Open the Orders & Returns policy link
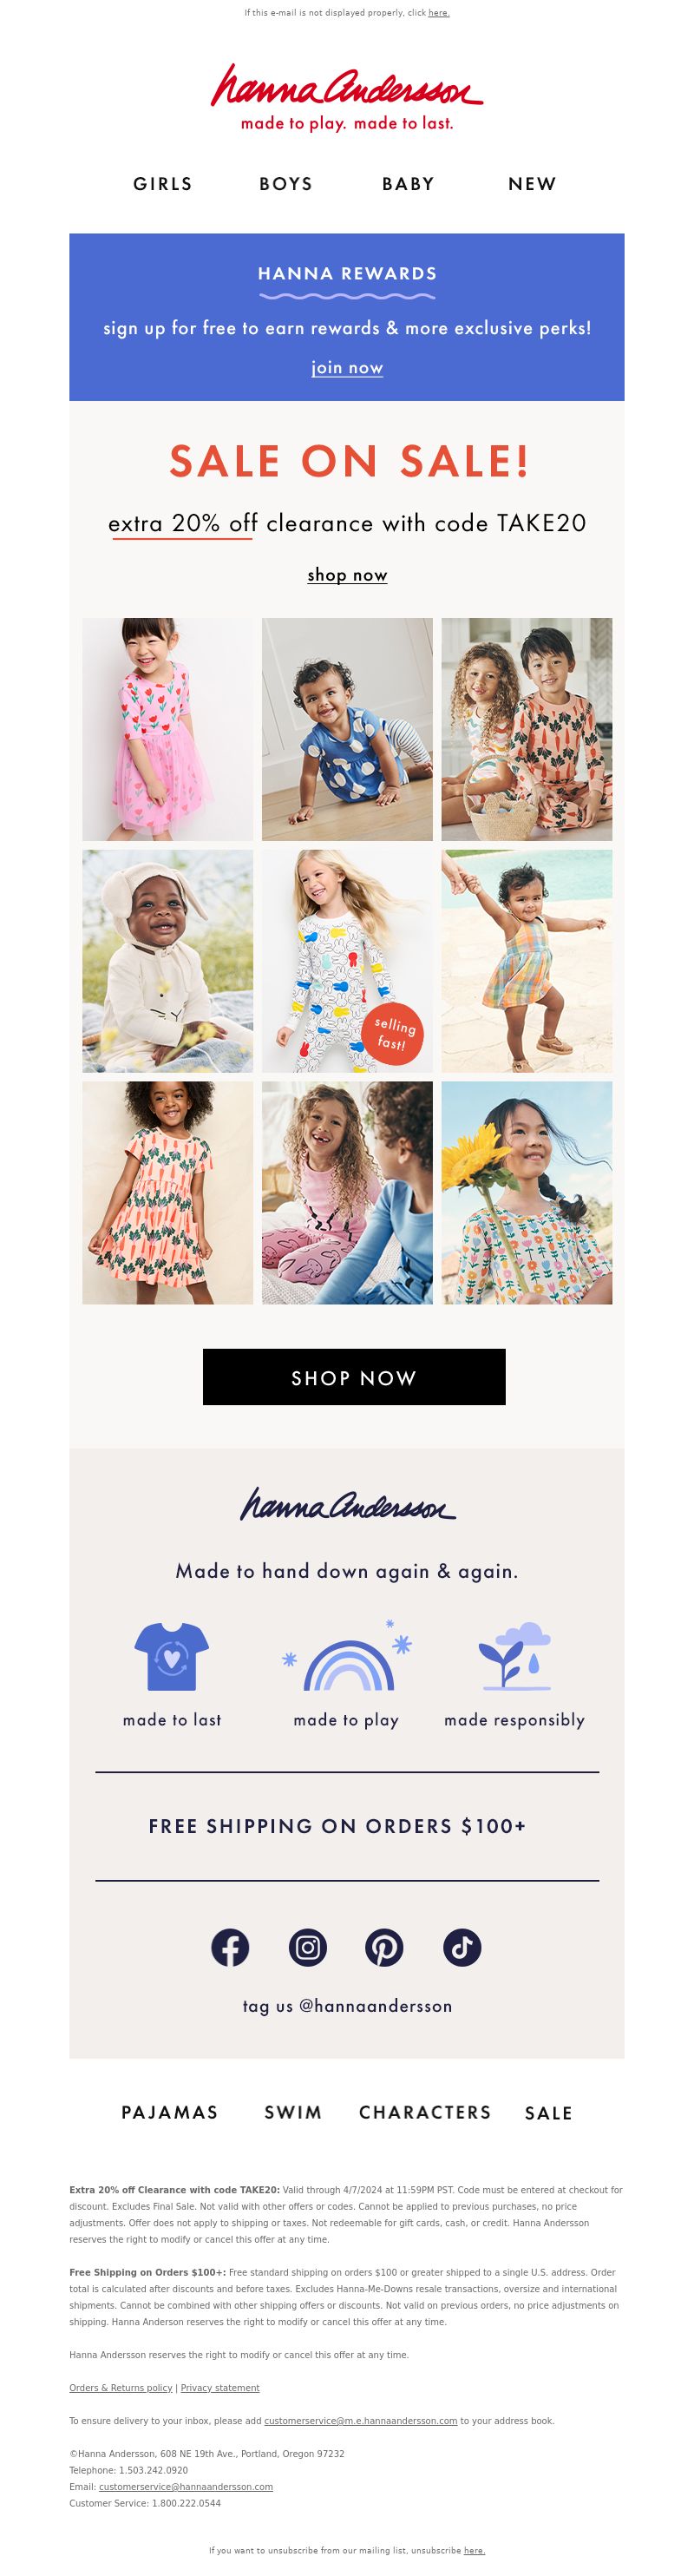694x2576 pixels. [121, 2388]
